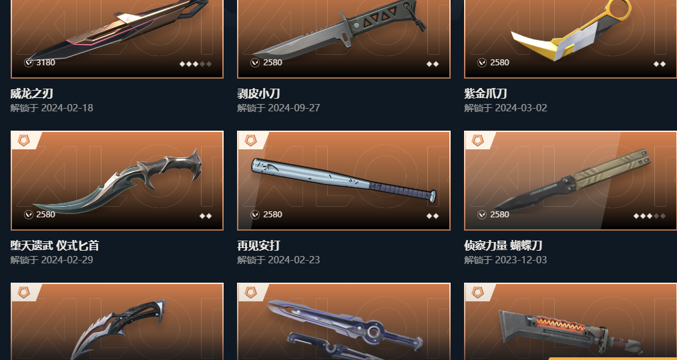Click the 再见安打 title text
This screenshot has height=360, width=677.
258,246
